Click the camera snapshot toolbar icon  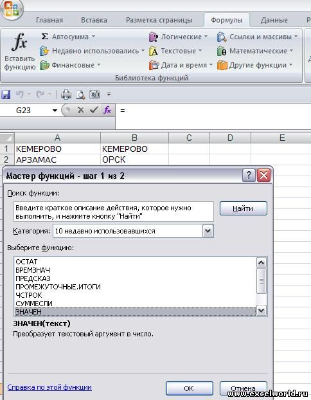coord(94,95)
